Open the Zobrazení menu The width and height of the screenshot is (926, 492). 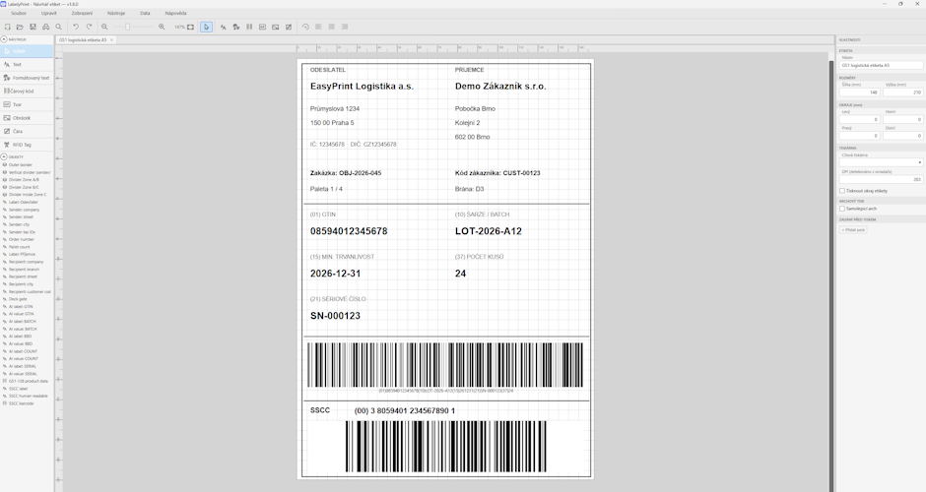(82, 13)
